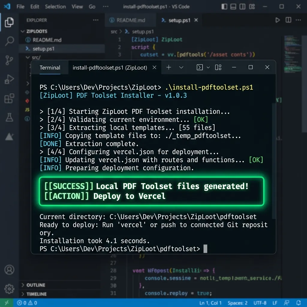
Task: Toggle the primary sidebar layout icon
Action: pyautogui.click(x=224, y=7)
